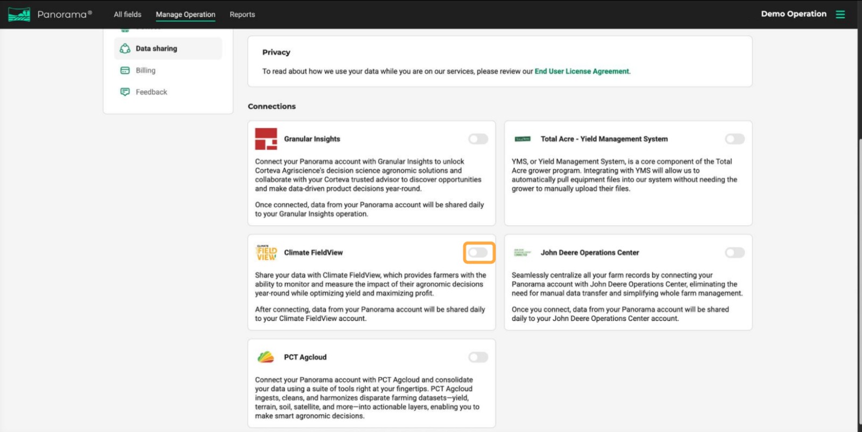Switch on the PCT Agcloud connection
The width and height of the screenshot is (862, 432).
[478, 357]
